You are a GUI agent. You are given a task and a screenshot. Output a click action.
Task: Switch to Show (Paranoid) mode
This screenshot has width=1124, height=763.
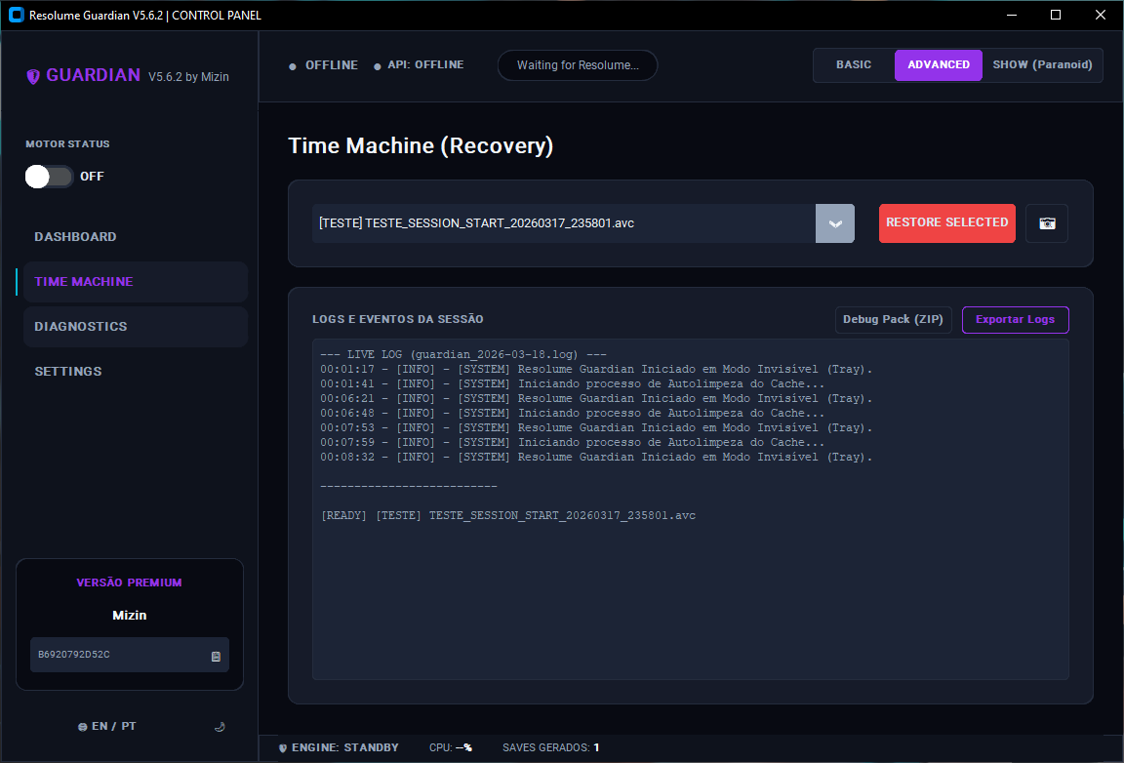click(1042, 65)
